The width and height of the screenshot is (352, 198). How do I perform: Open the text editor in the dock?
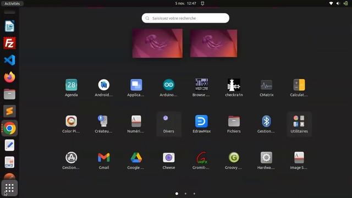click(x=9, y=145)
